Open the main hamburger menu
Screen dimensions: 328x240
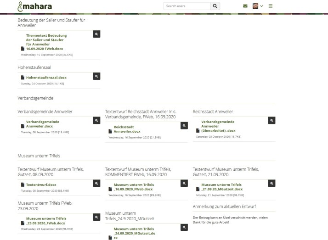[271, 6]
